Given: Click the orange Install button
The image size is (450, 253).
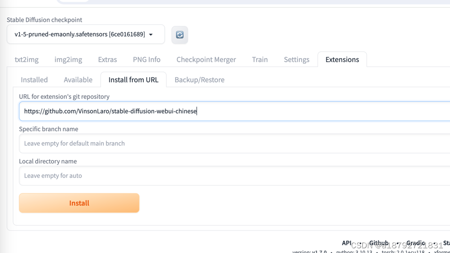Looking at the screenshot, I should pyautogui.click(x=79, y=203).
